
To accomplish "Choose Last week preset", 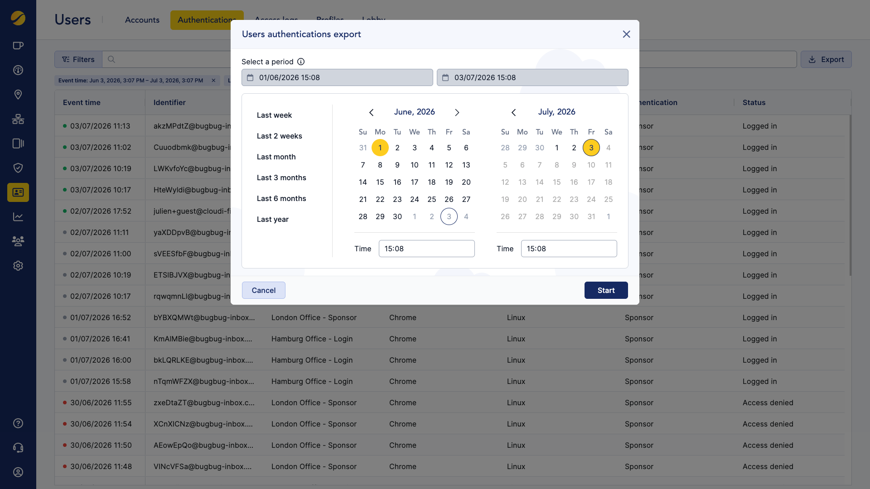I will pyautogui.click(x=274, y=115).
